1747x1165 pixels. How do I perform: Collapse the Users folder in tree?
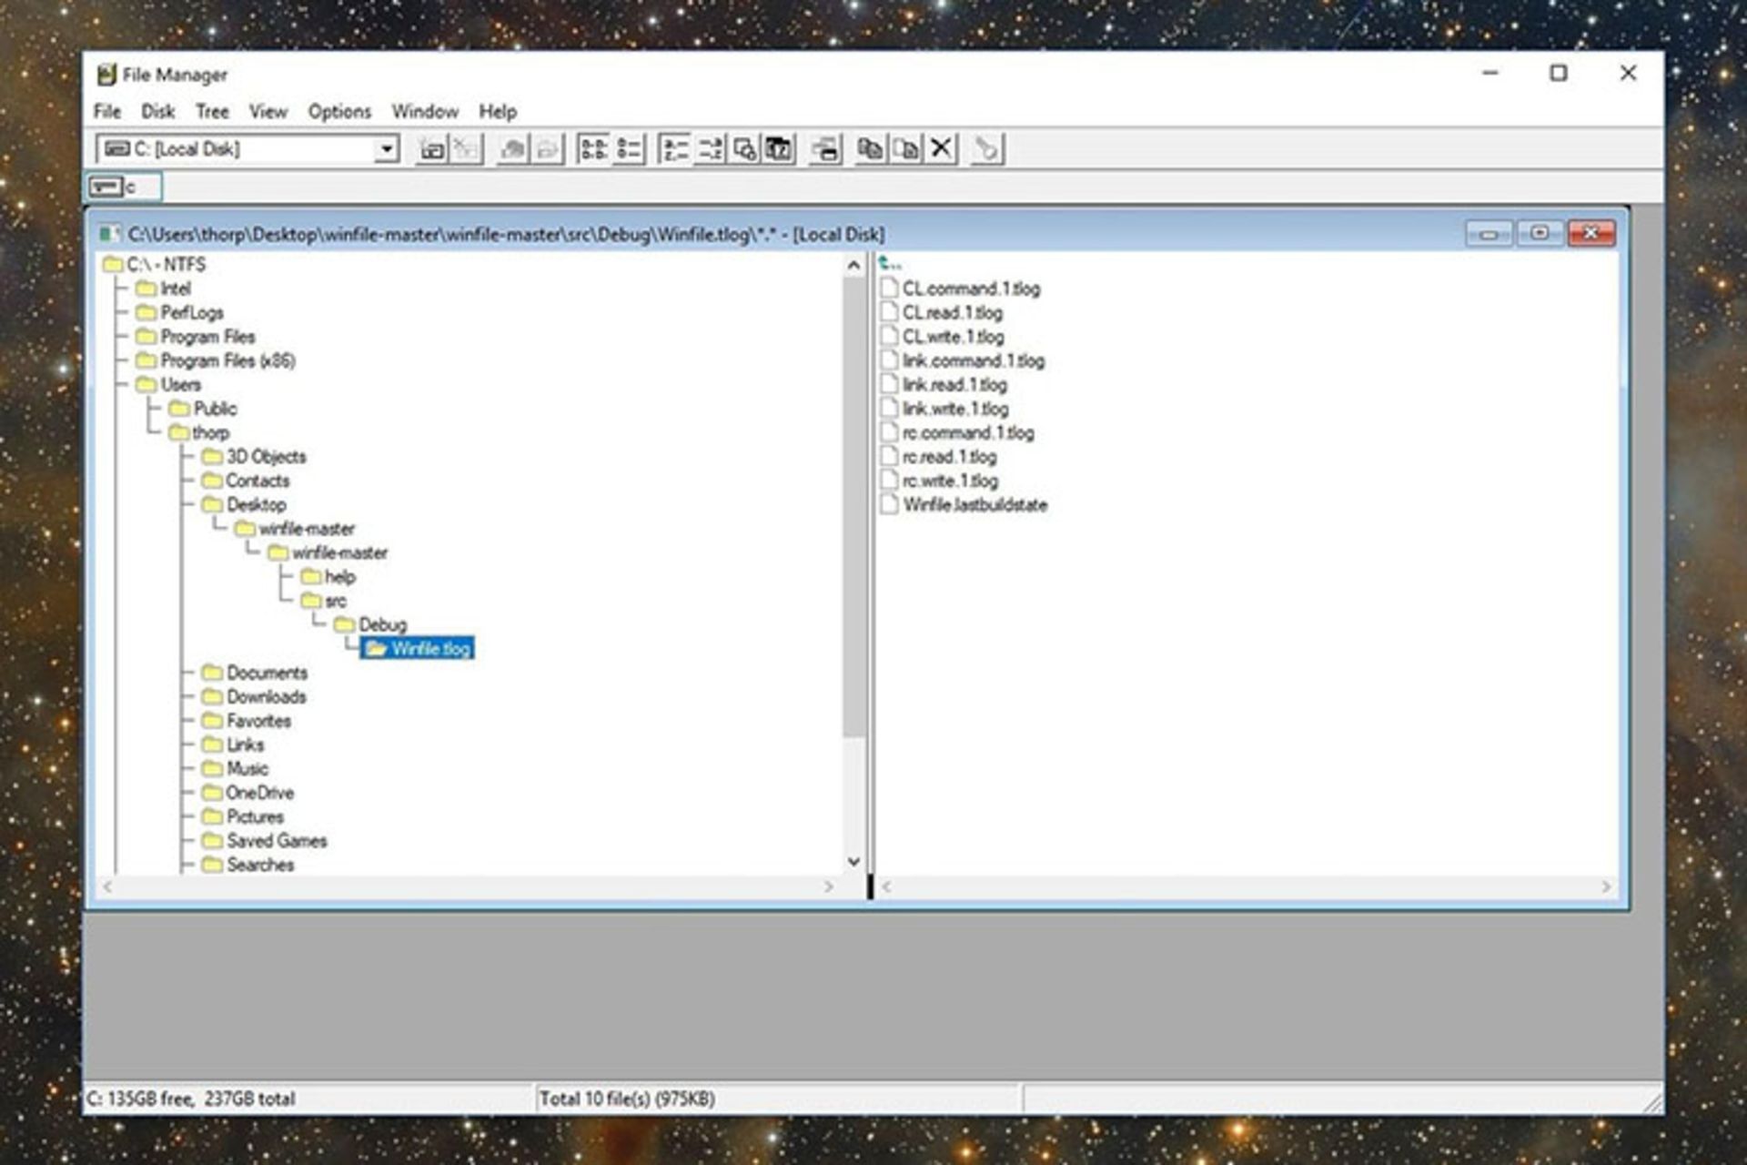click(x=179, y=385)
